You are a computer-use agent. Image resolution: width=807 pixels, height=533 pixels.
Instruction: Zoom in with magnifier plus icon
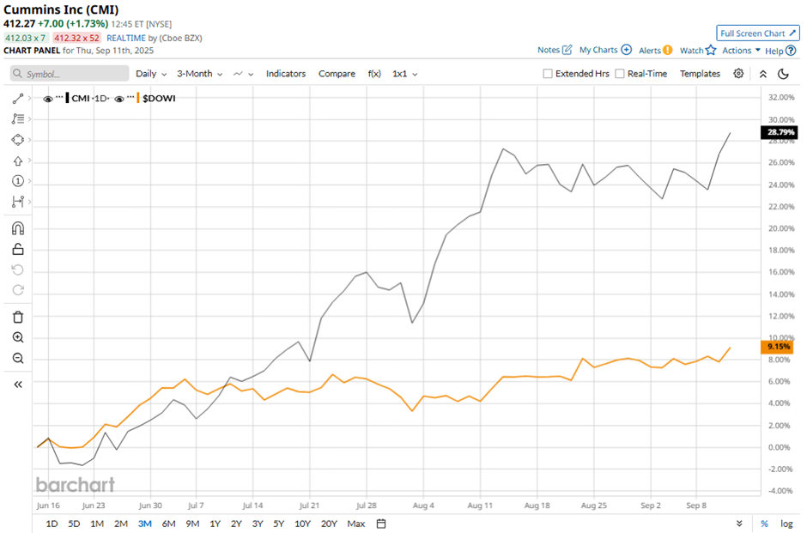(x=17, y=337)
